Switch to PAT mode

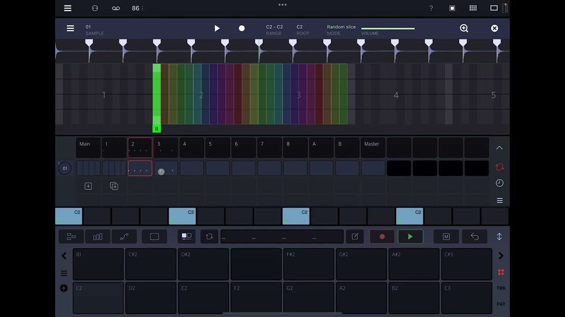click(x=501, y=304)
